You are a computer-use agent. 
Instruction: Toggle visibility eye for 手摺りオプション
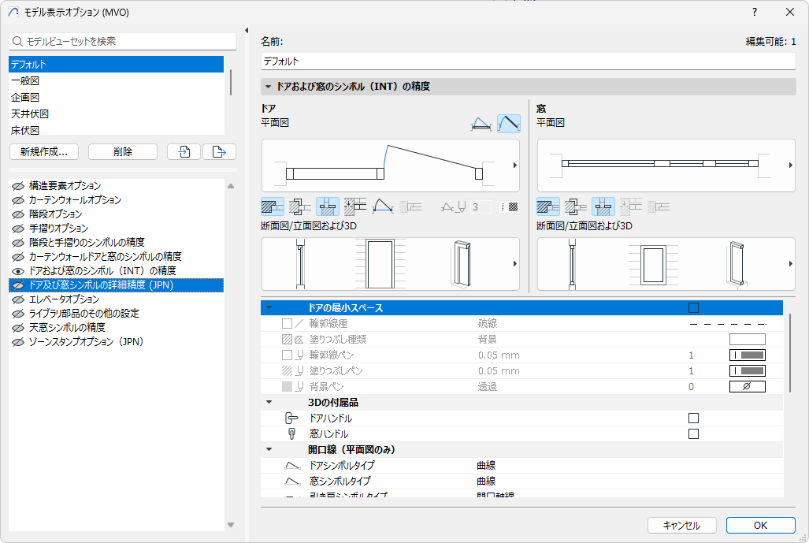[x=18, y=228]
